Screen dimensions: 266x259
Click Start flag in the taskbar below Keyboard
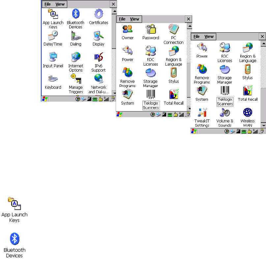click(45, 99)
